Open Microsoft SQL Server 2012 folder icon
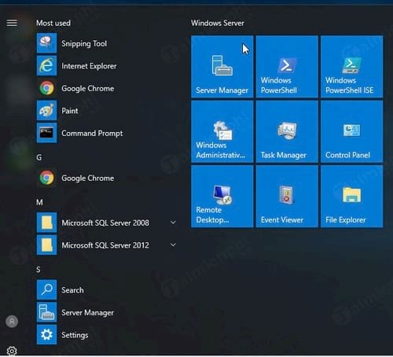 (46, 245)
